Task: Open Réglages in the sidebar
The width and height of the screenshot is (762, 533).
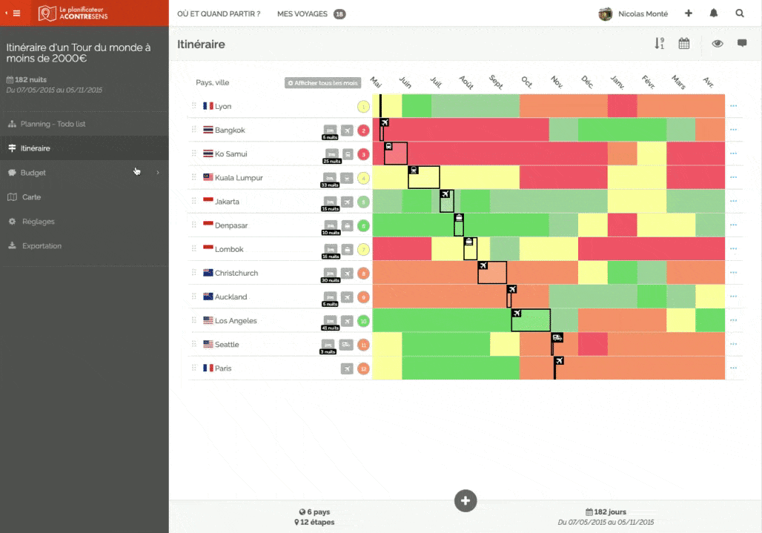Action: point(84,222)
